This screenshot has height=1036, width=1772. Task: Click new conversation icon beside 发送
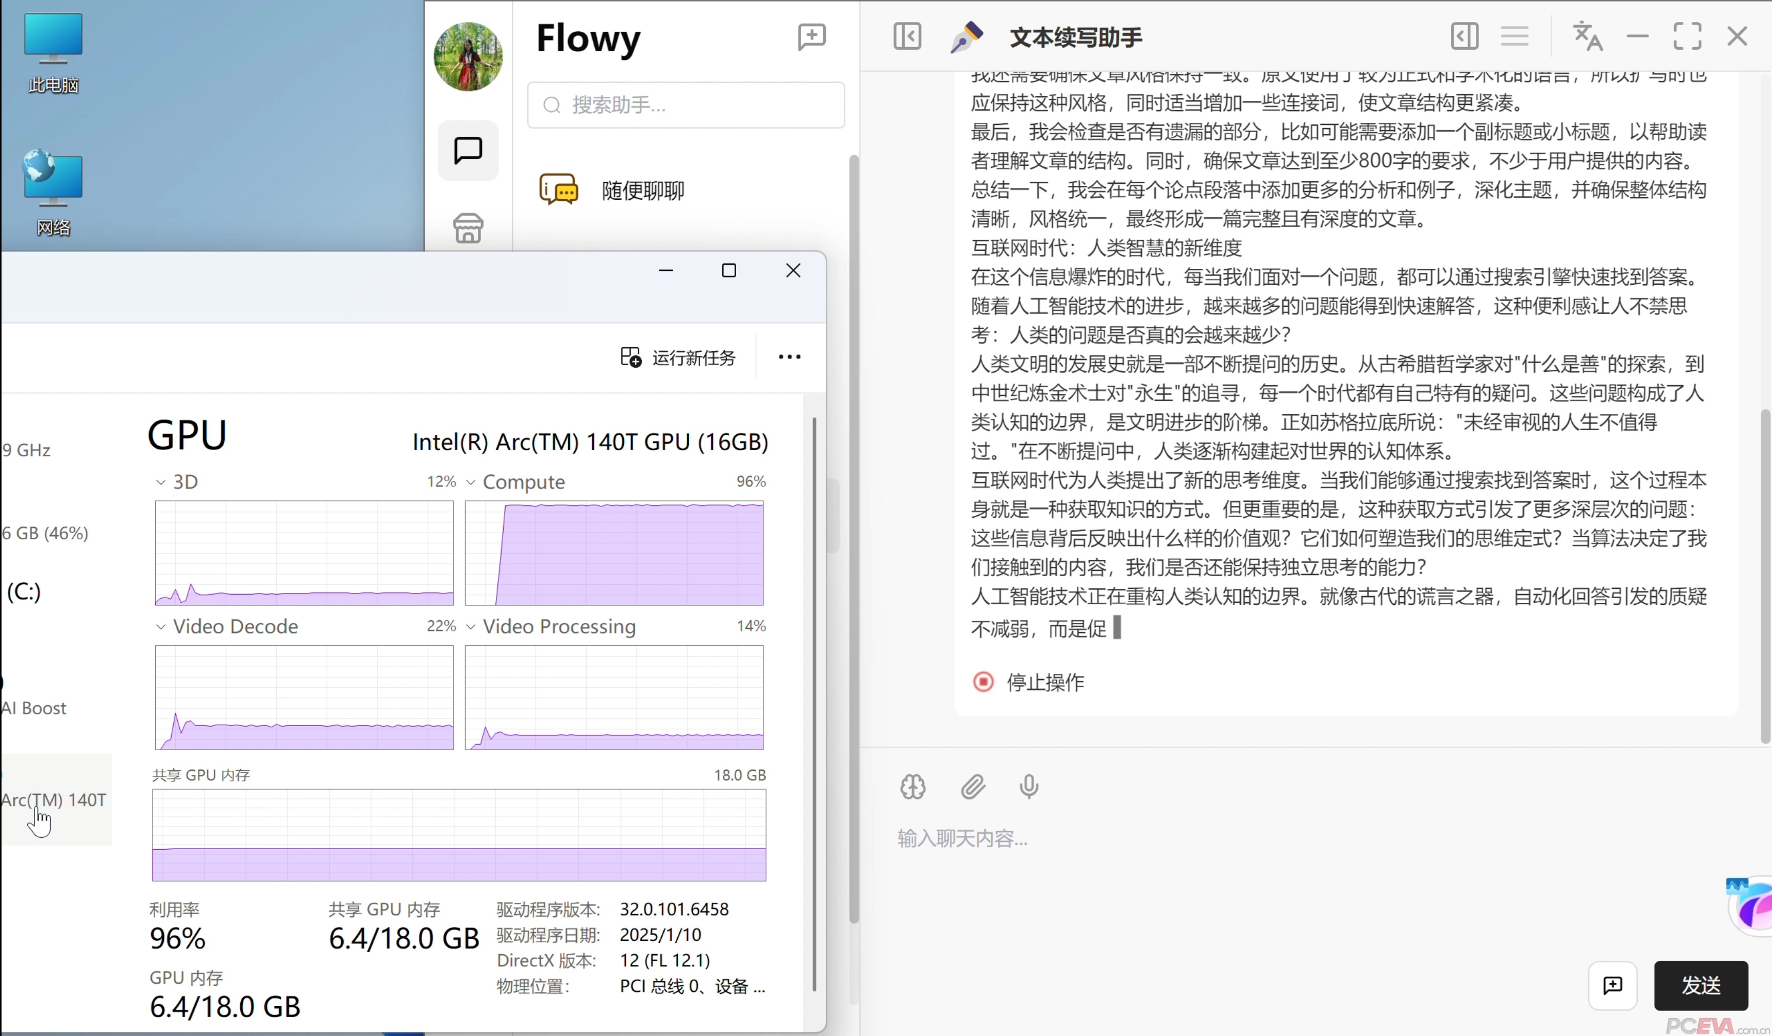1612,985
